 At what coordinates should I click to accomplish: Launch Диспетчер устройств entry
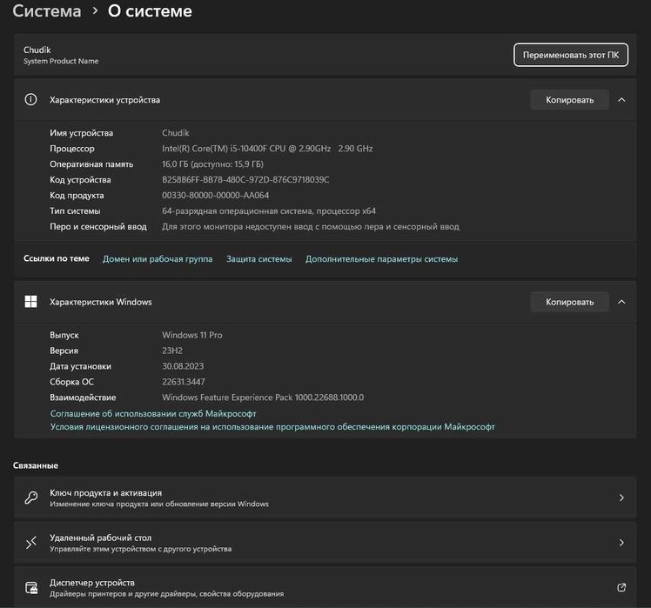(325, 587)
